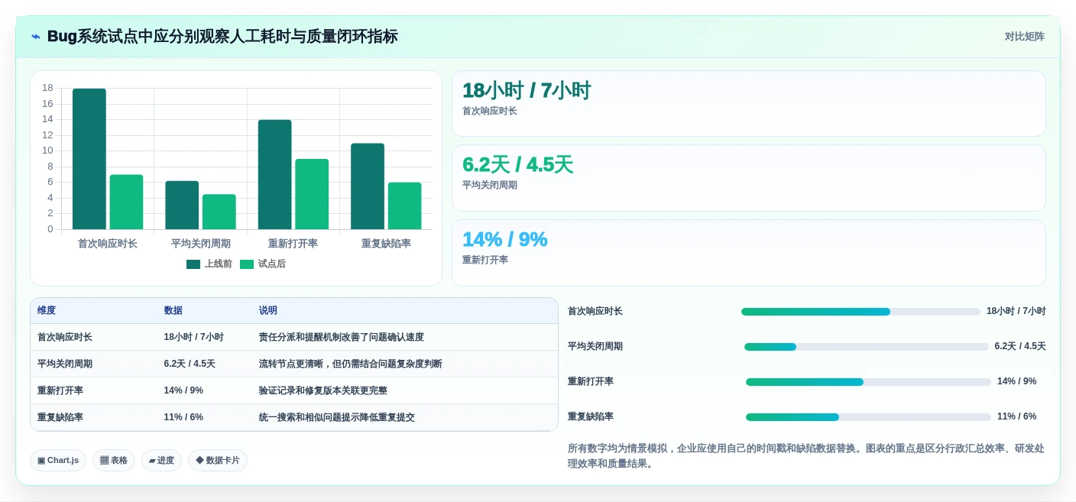Open the 14% / 9% data card
The height and width of the screenshot is (502, 1076).
tap(749, 253)
